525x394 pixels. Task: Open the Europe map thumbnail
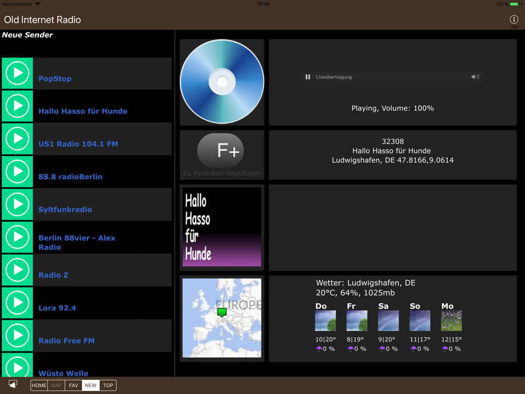222,318
